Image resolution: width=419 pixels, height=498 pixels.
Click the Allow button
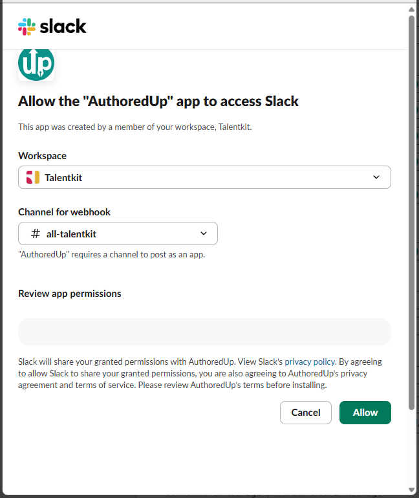point(365,413)
